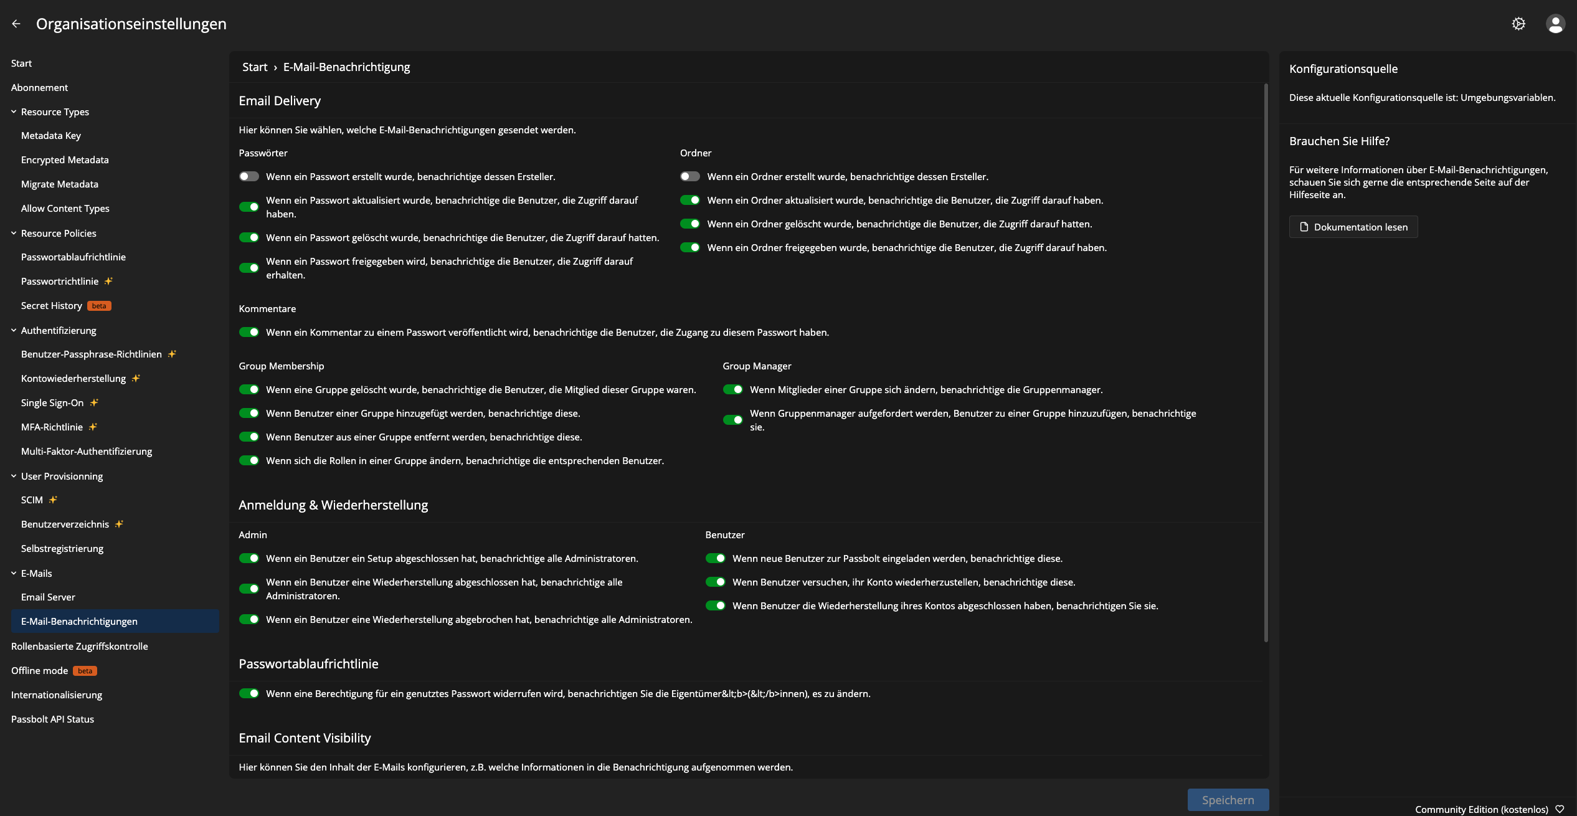Click the beta badge next to Secret History

99,306
